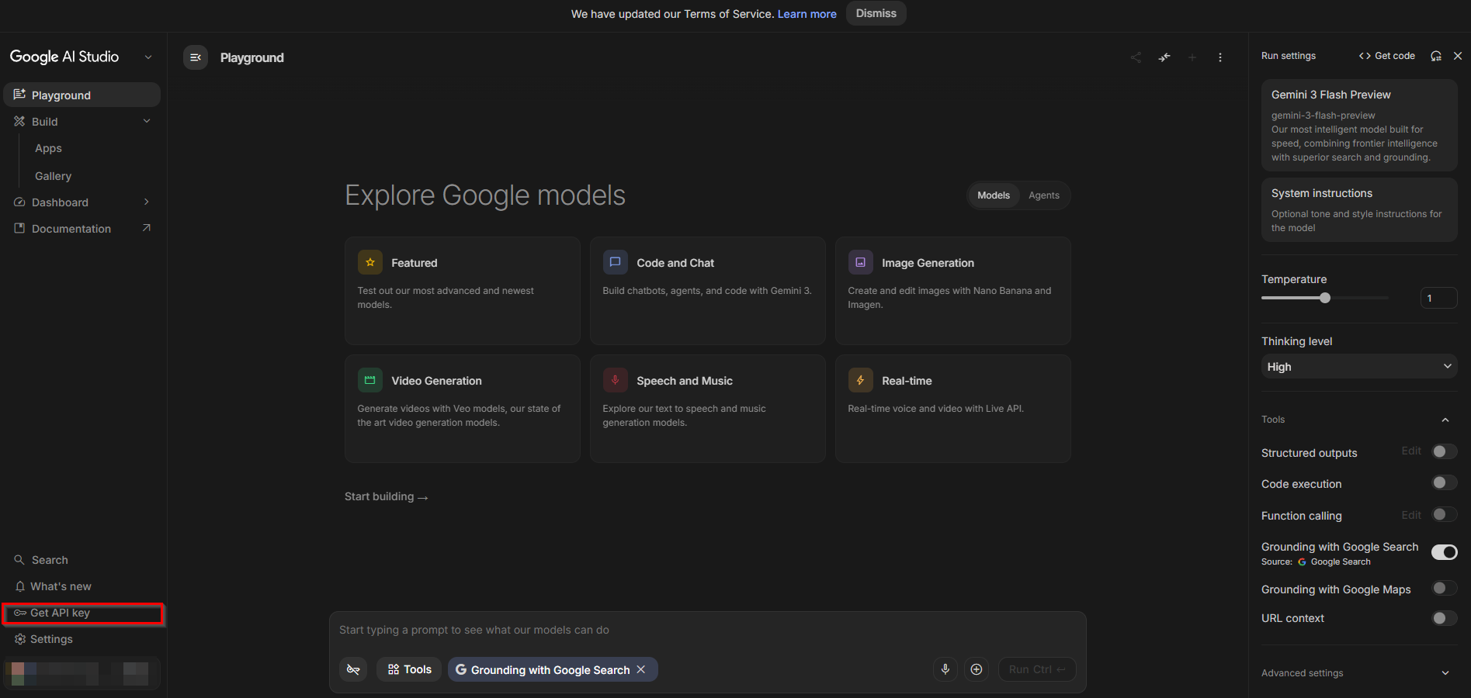Screen dimensions: 1471x698
Task: Switch to the Agents tab
Action: pyautogui.click(x=1043, y=195)
